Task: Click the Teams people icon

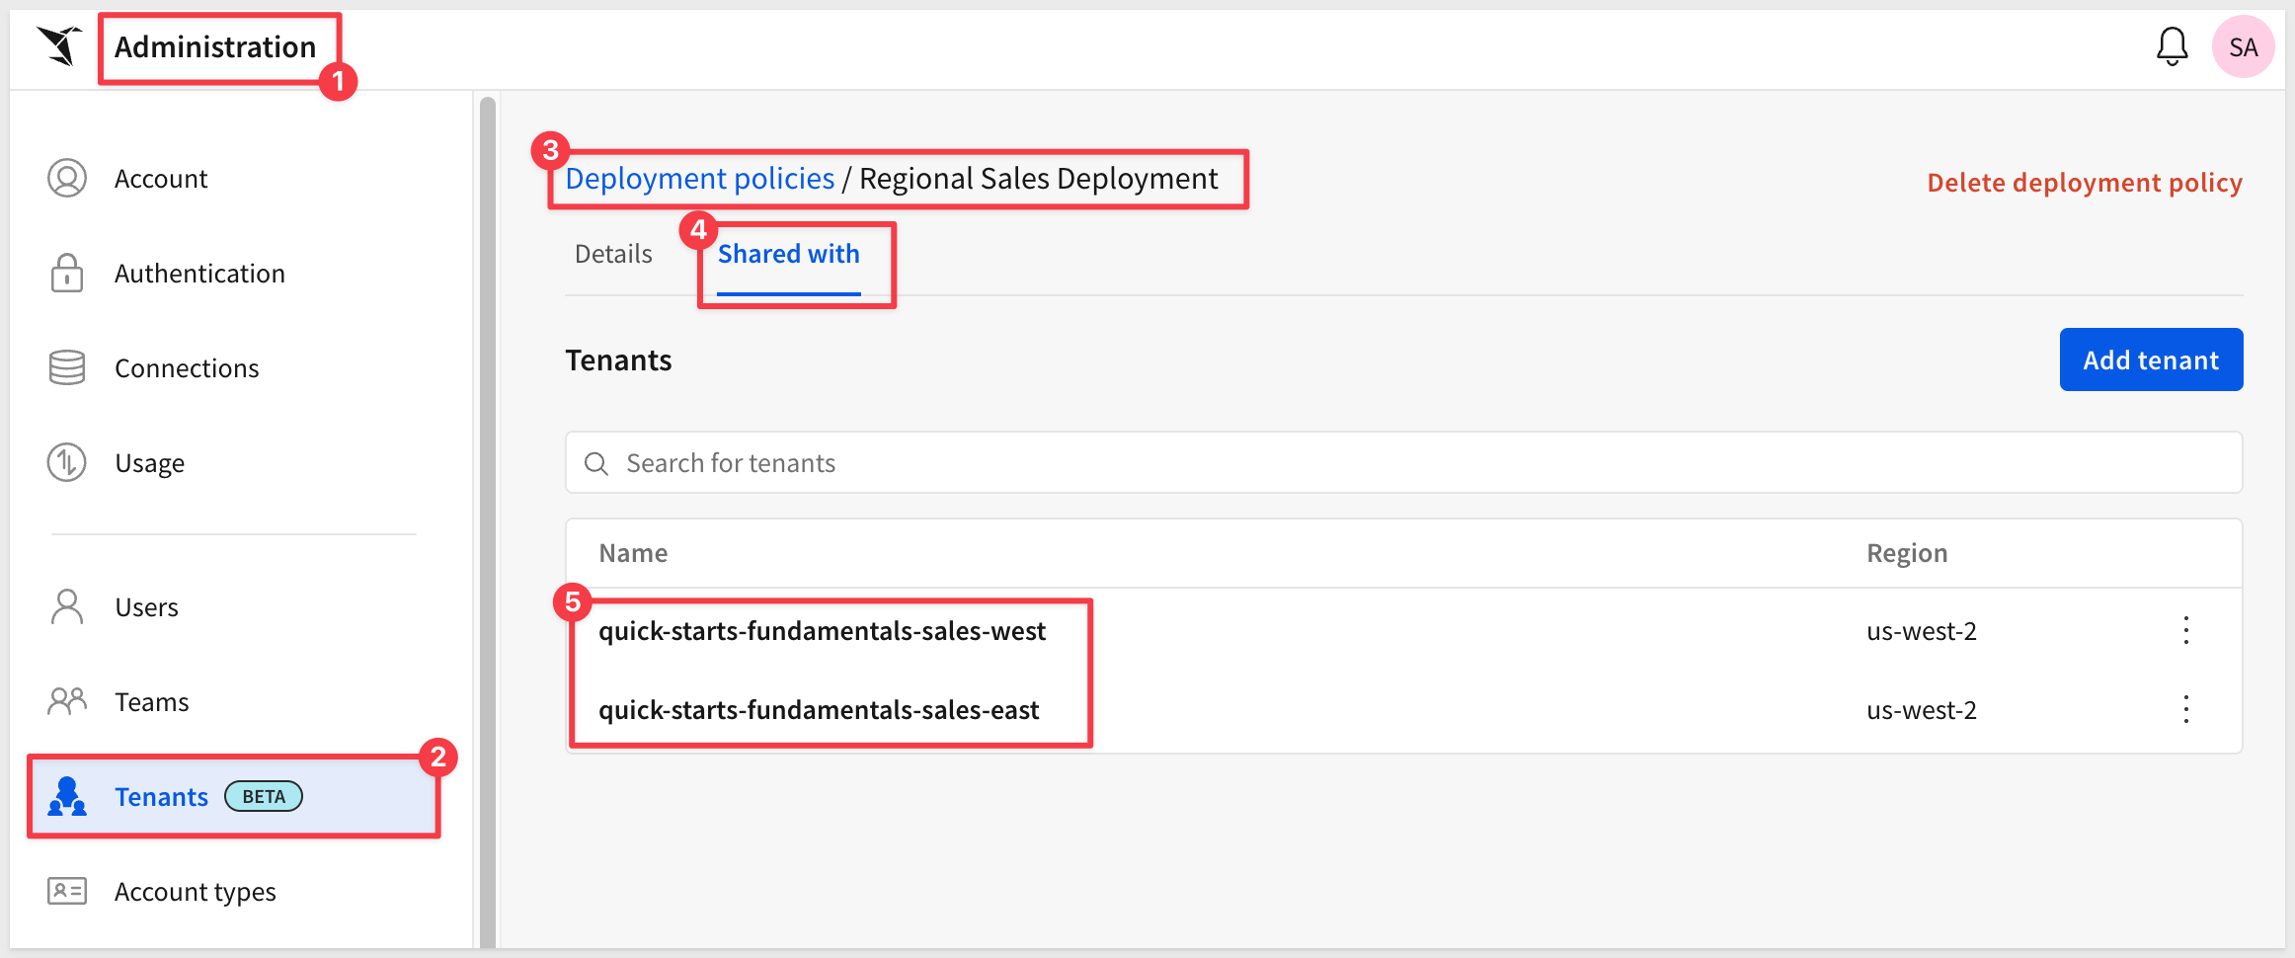Action: pyautogui.click(x=67, y=702)
